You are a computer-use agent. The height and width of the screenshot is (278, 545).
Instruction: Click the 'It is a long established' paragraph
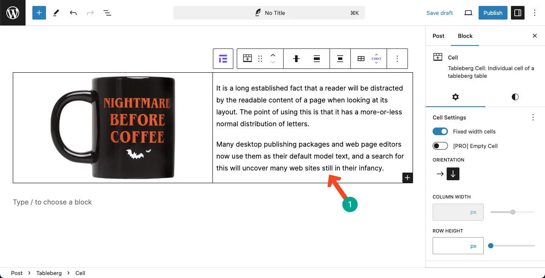point(310,106)
